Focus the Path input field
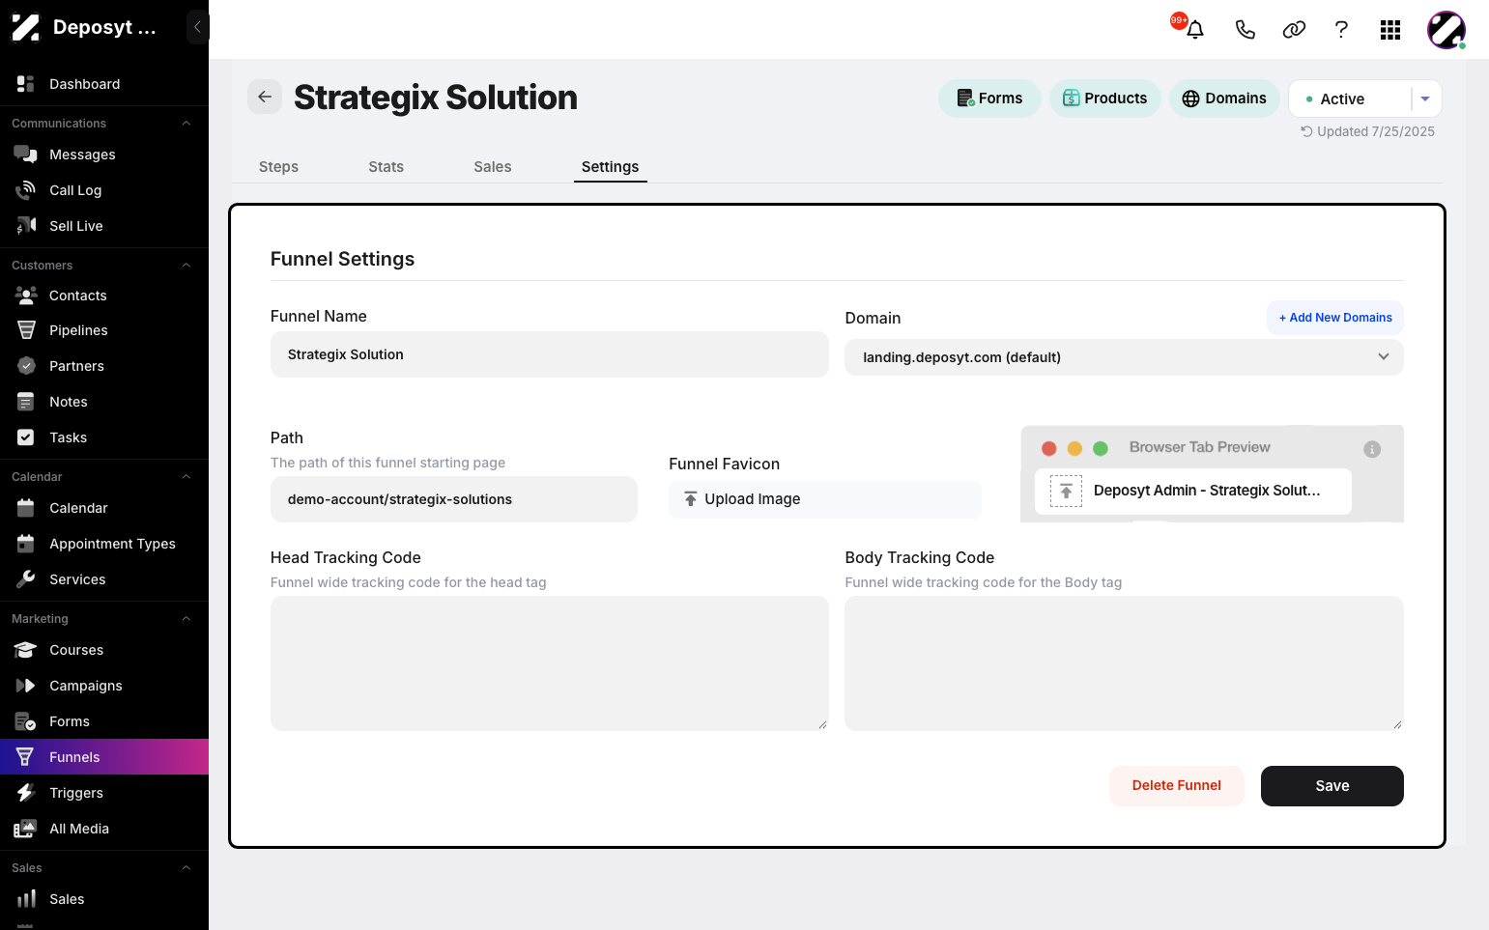 point(453,499)
